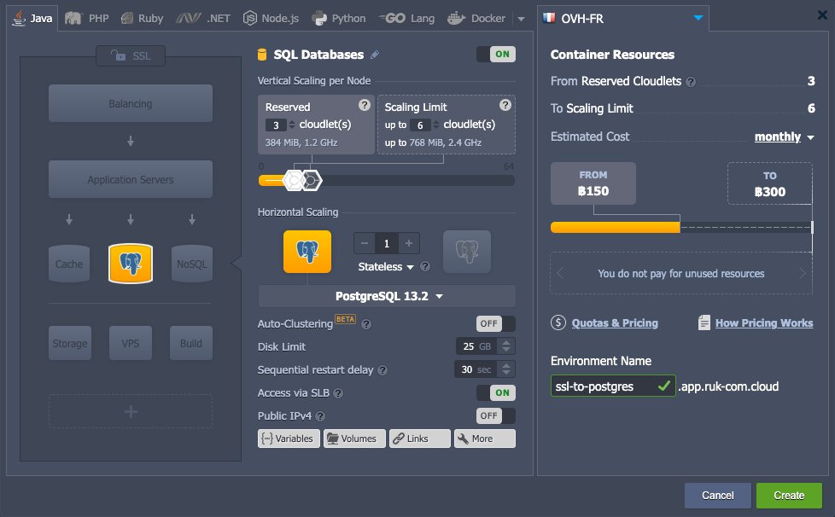
Task: Show help for Access via SLB
Action: point(338,393)
